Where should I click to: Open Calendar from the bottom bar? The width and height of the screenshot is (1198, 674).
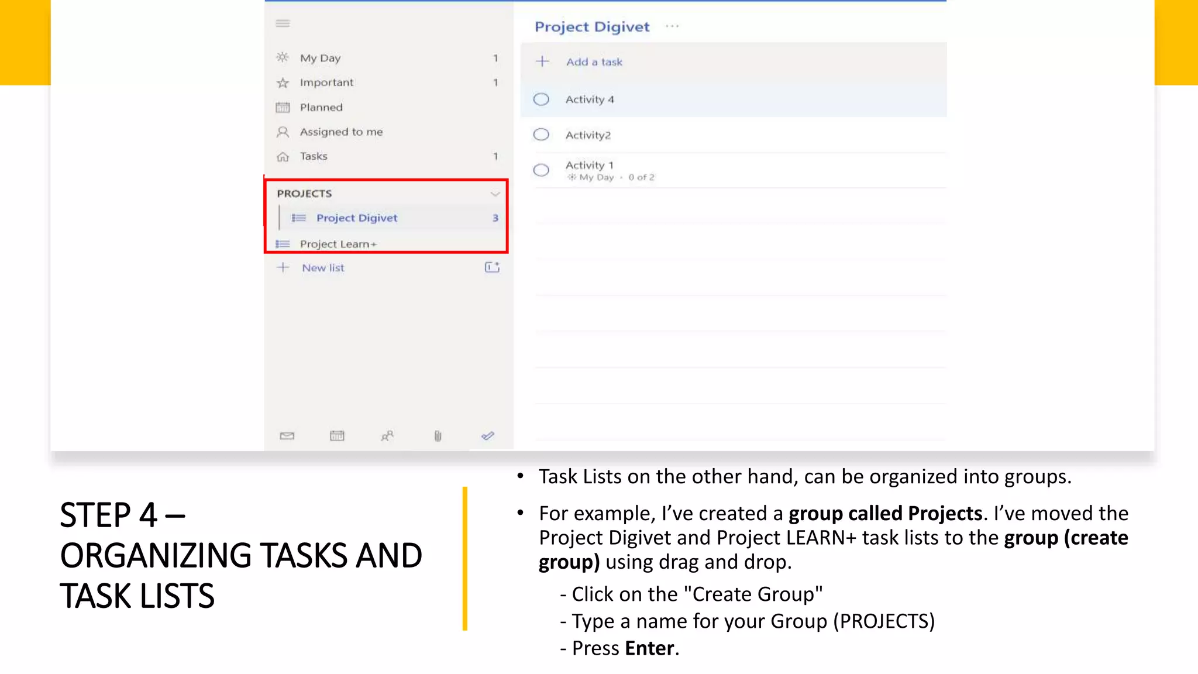tap(337, 436)
